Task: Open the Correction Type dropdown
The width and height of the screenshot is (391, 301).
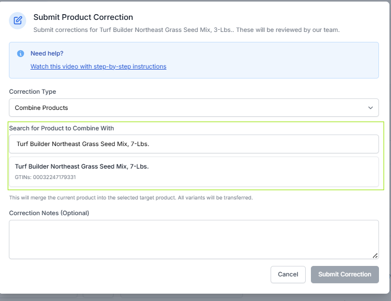Action: tap(194, 108)
